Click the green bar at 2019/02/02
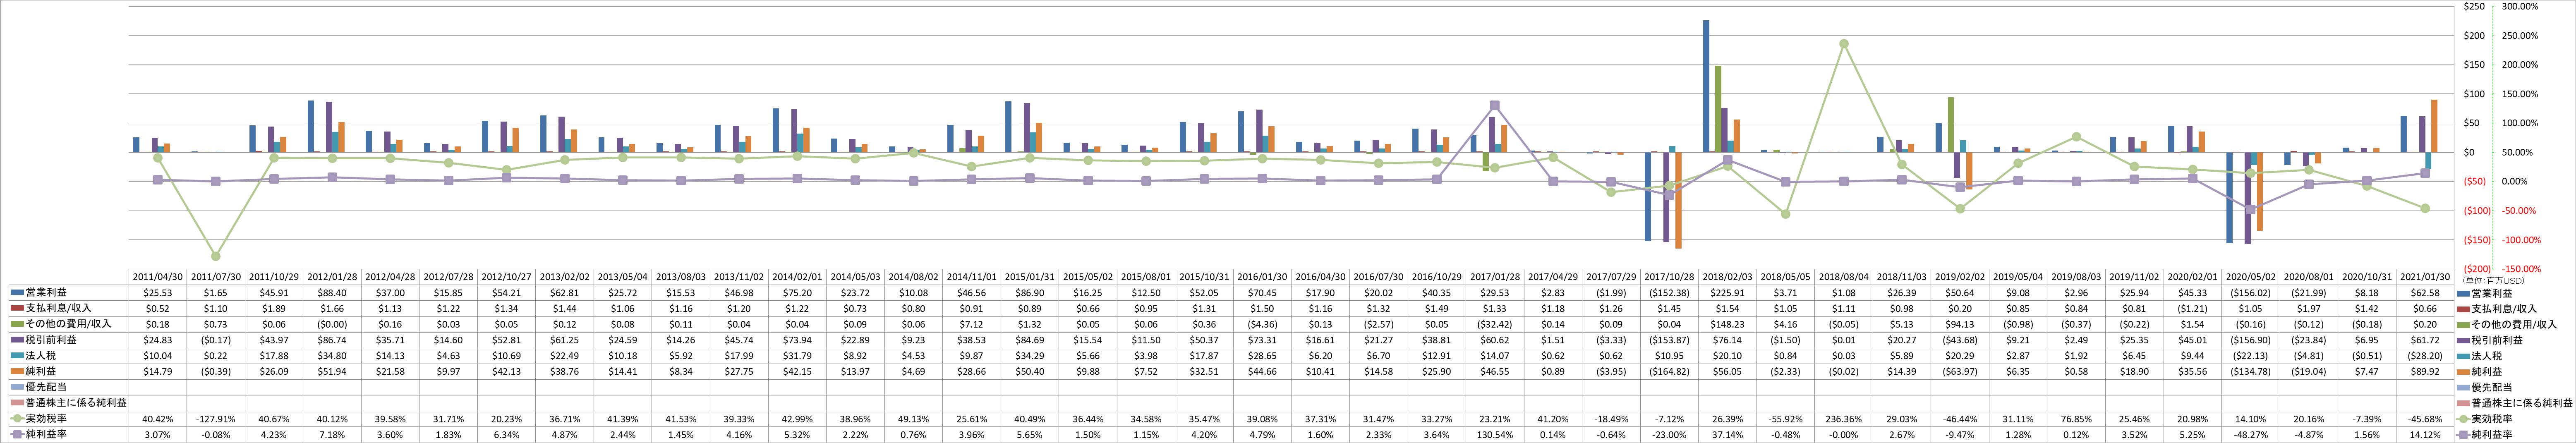 (1951, 125)
